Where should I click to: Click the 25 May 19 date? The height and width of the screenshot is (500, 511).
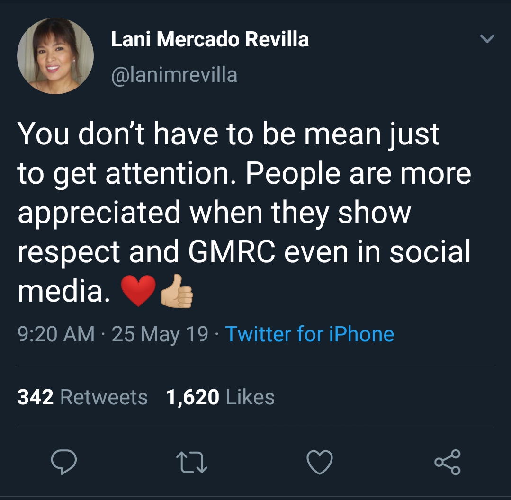(x=160, y=334)
